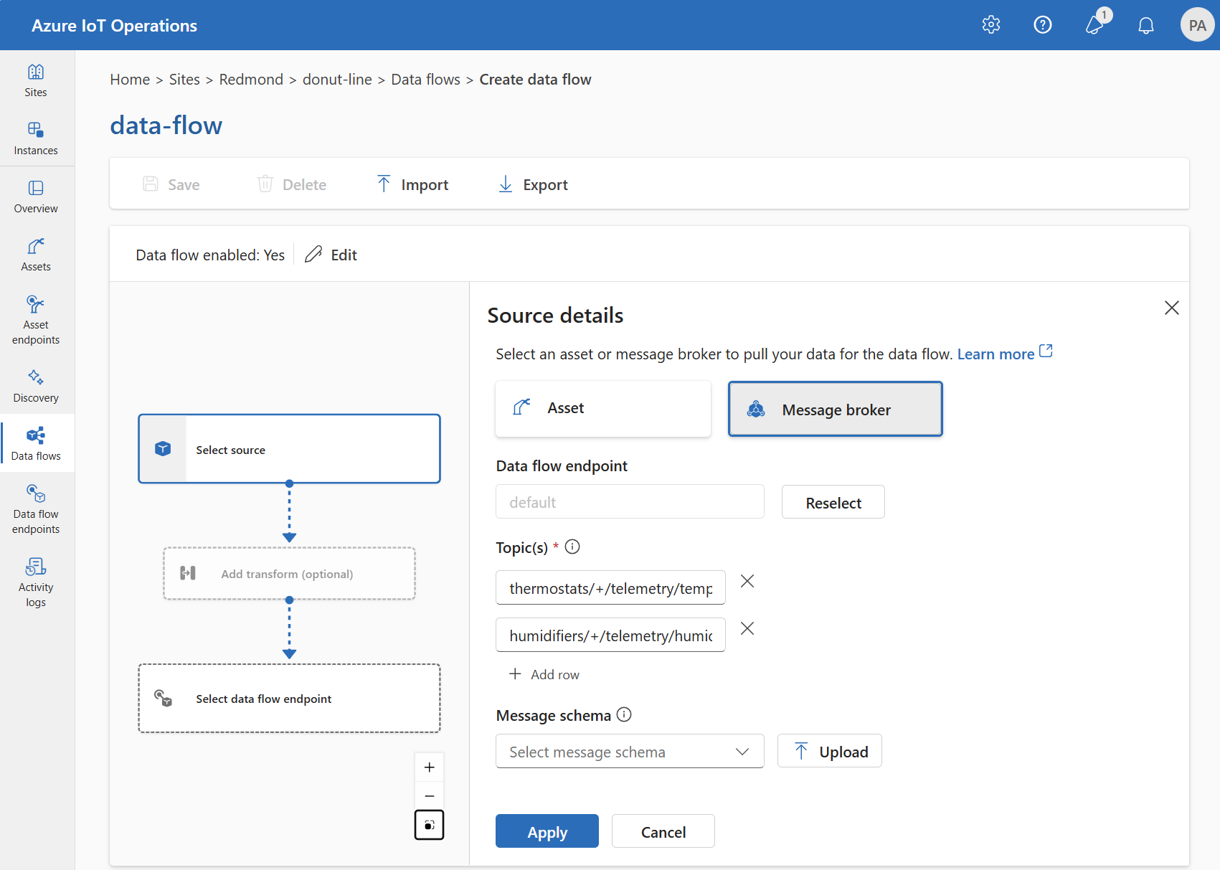This screenshot has height=870, width=1220.
Task: Go to Instances in sidebar
Action: point(36,138)
